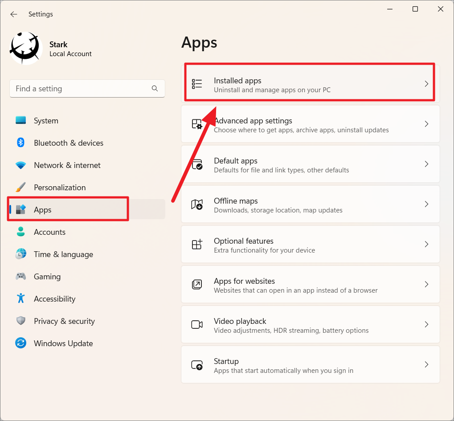This screenshot has width=454, height=421.
Task: Expand the Startup settings chevron
Action: tap(426, 364)
